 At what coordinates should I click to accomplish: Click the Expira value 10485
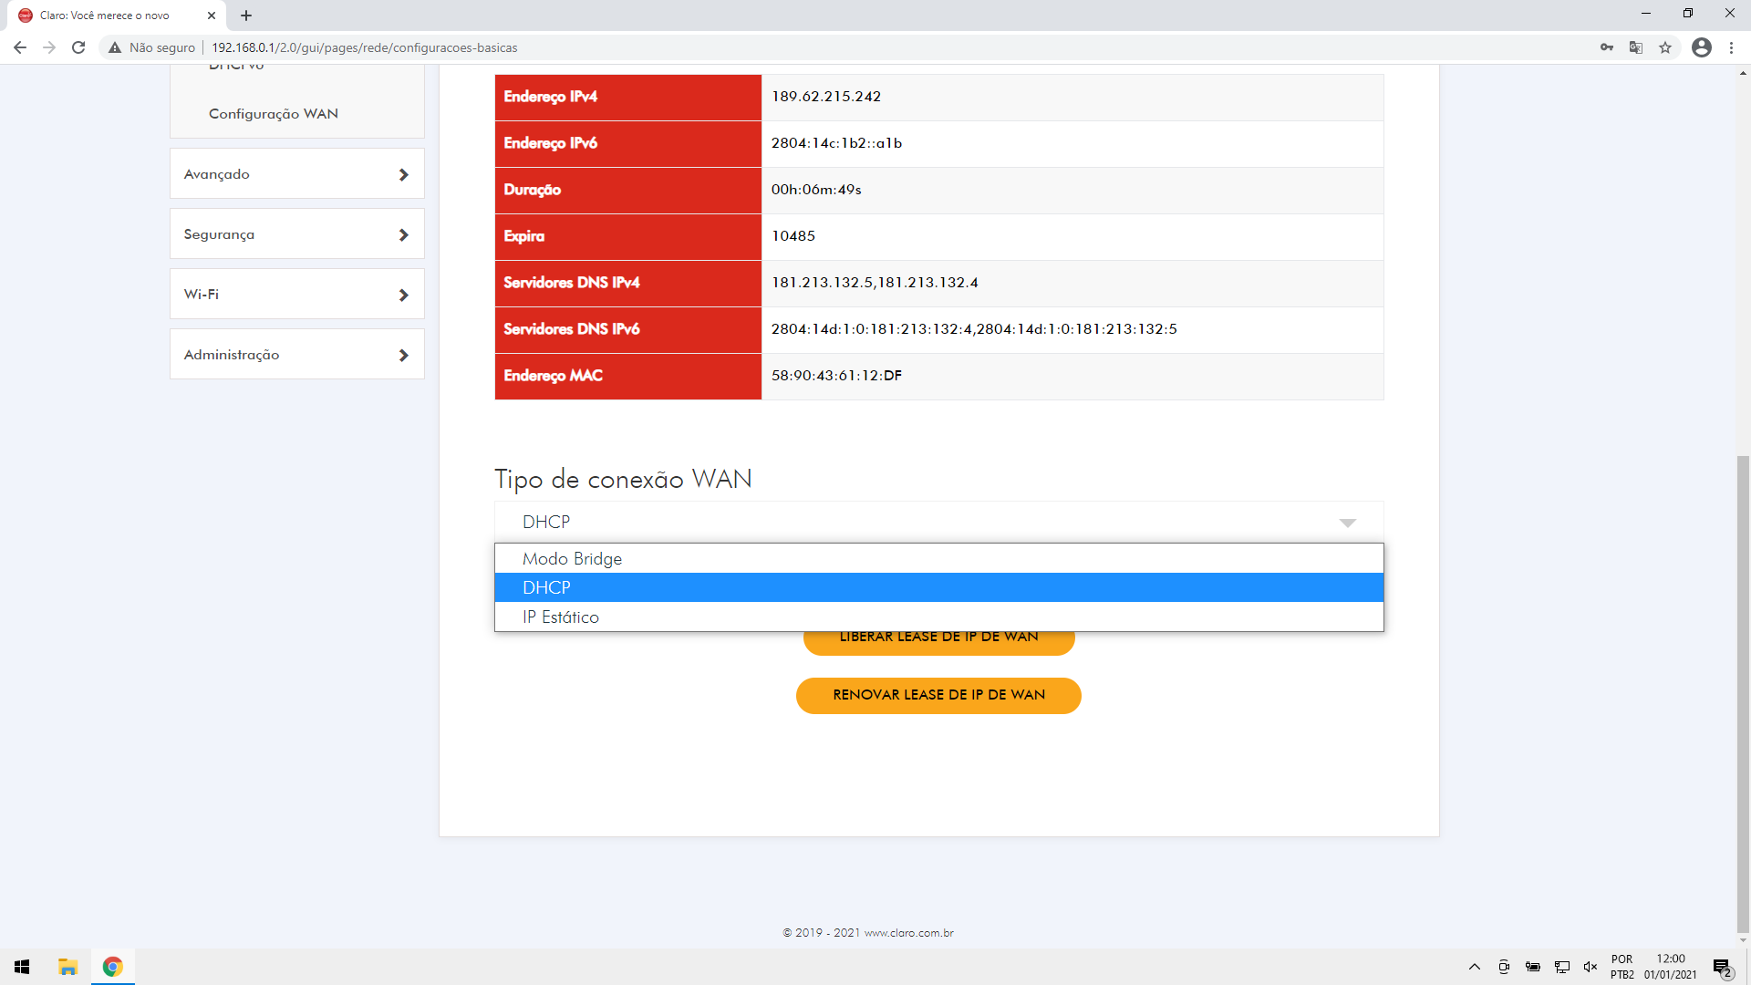point(793,236)
